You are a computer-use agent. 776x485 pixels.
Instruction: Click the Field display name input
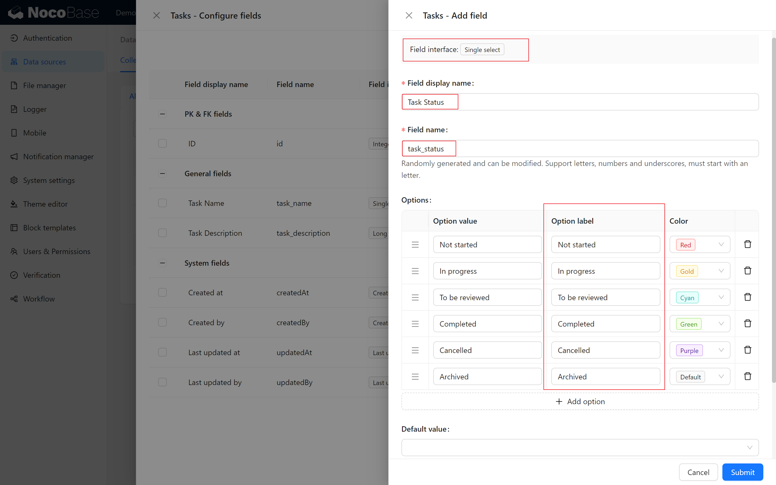(x=580, y=102)
